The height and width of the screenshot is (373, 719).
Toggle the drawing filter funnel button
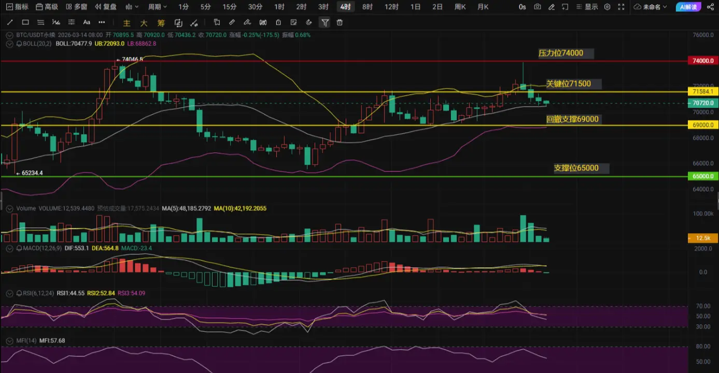coord(325,22)
